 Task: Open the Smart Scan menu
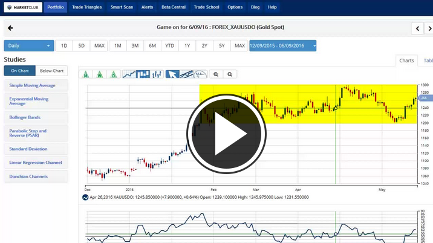pyautogui.click(x=122, y=7)
